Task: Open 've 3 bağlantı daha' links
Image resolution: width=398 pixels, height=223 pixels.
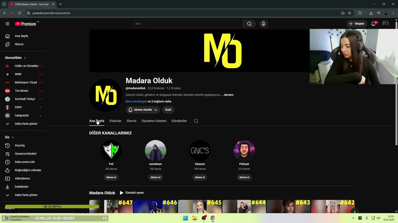Action: 160,101
